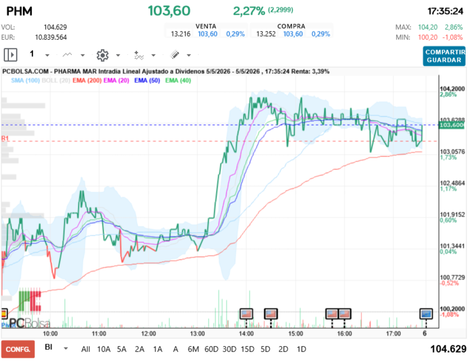The height and width of the screenshot is (361, 474).
Task: Click the bottom volume 104.629 value
Action: [x=448, y=349]
